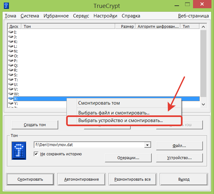Toggle the 'Не сохранять историю' checkbox
The image size is (214, 194).
click(36, 154)
